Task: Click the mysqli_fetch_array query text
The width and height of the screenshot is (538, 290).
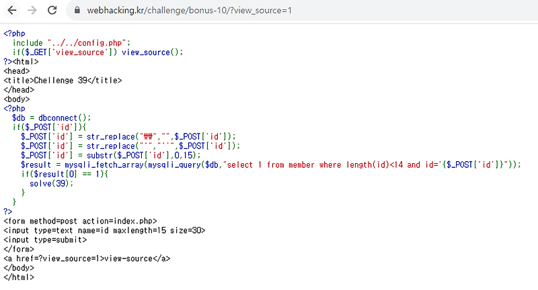Action: (x=104, y=165)
